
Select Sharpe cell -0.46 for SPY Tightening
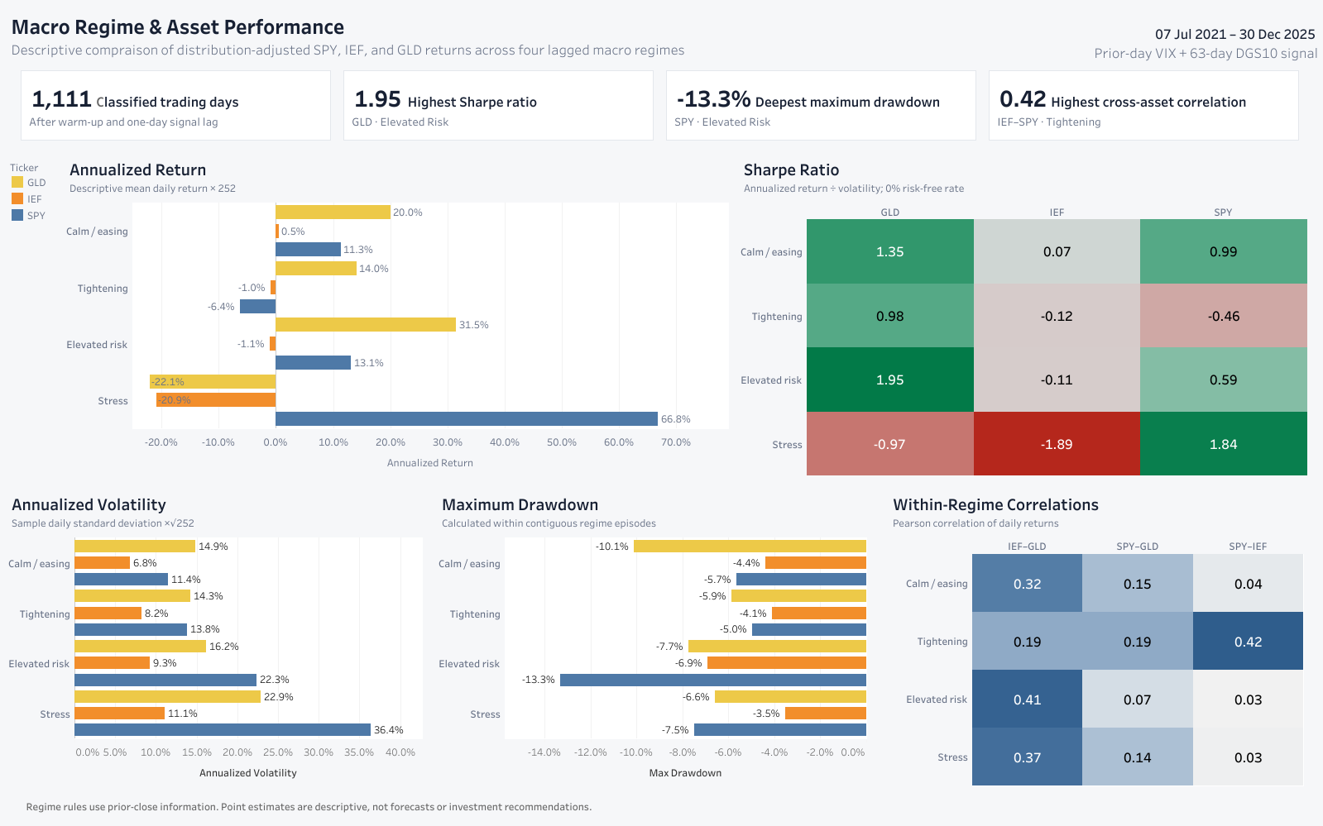tap(1224, 316)
